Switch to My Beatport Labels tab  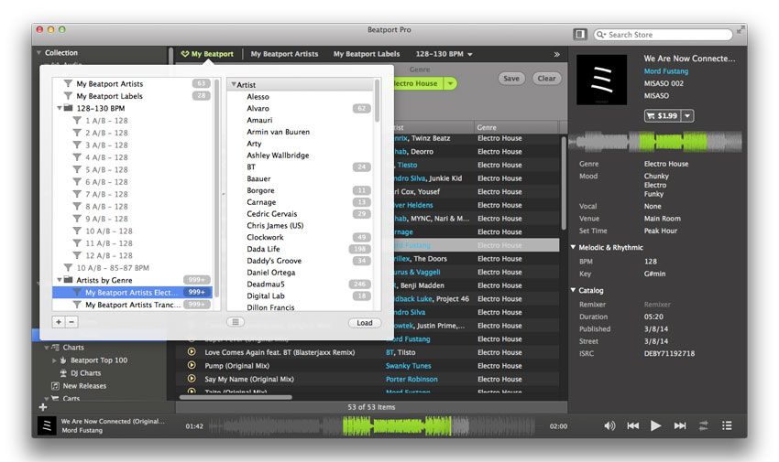(x=367, y=54)
